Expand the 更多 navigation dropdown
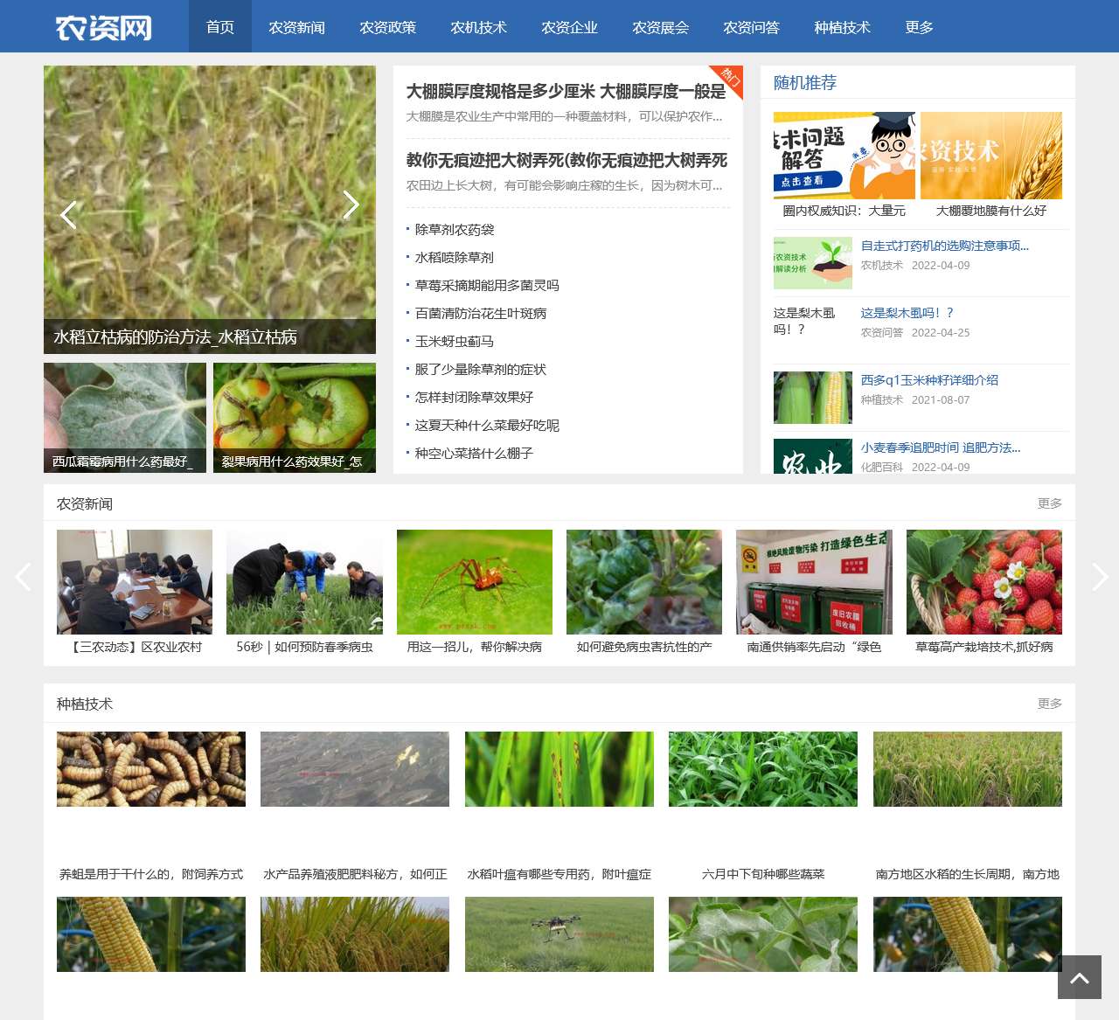 (920, 26)
